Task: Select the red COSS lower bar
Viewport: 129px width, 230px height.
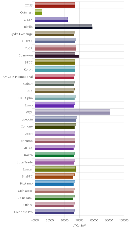Action: pos(55,7)
